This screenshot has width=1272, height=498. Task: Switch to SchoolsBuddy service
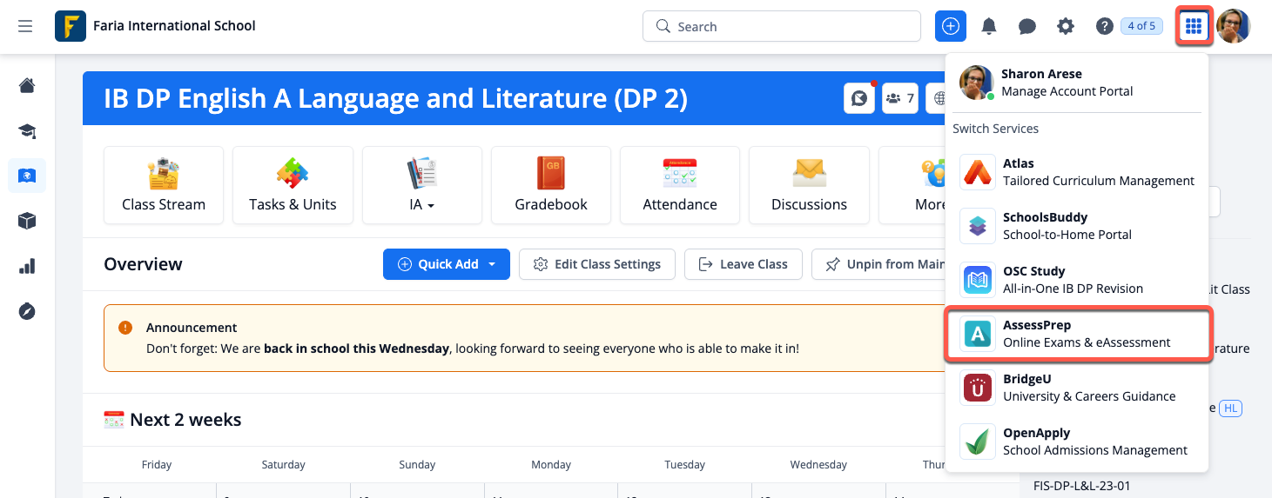coord(1077,226)
